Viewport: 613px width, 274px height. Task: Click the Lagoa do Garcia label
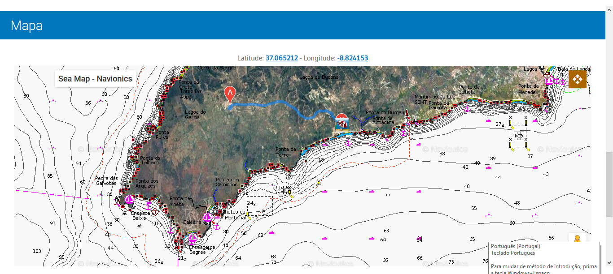(x=195, y=115)
